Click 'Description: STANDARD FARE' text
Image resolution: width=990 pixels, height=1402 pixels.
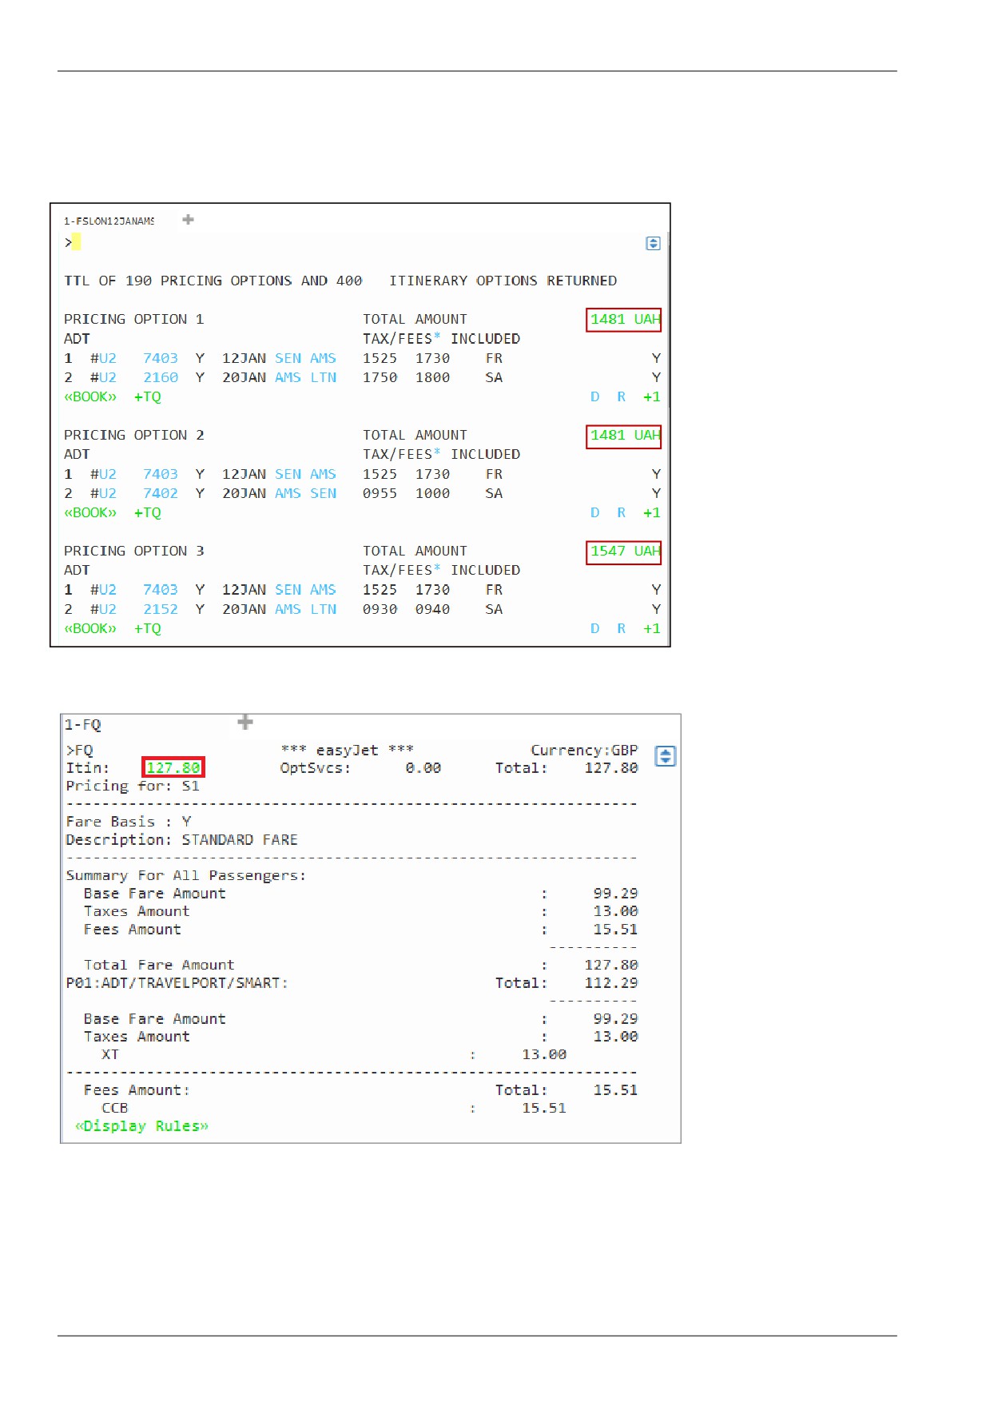click(x=181, y=840)
